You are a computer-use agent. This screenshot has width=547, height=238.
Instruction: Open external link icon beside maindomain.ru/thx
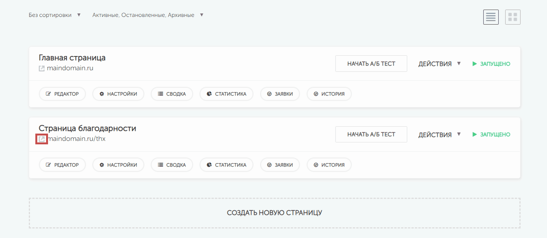41,139
